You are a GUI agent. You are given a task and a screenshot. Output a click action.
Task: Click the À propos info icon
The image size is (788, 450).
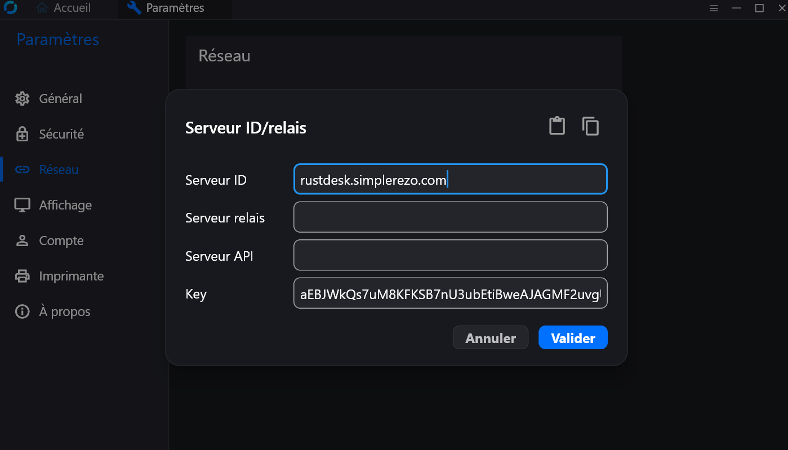point(22,311)
